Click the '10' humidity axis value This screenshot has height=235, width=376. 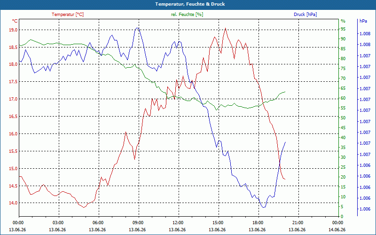click(x=343, y=197)
